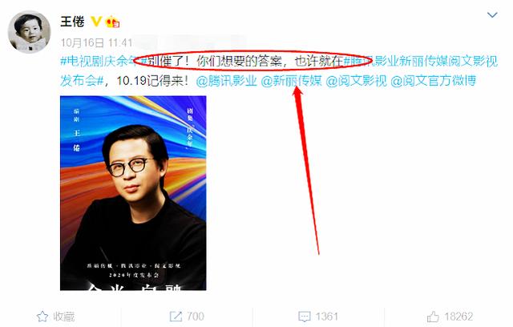
Task: Click the membership crown badge icon
Action: 112,22
